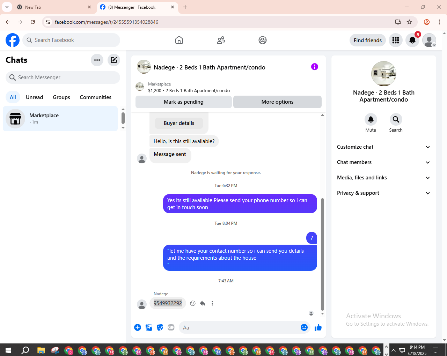447x356 pixels.
Task: Send a thumbs-up like
Action: (318, 327)
